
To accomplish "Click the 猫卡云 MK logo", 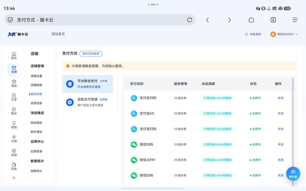I will click(x=18, y=34).
